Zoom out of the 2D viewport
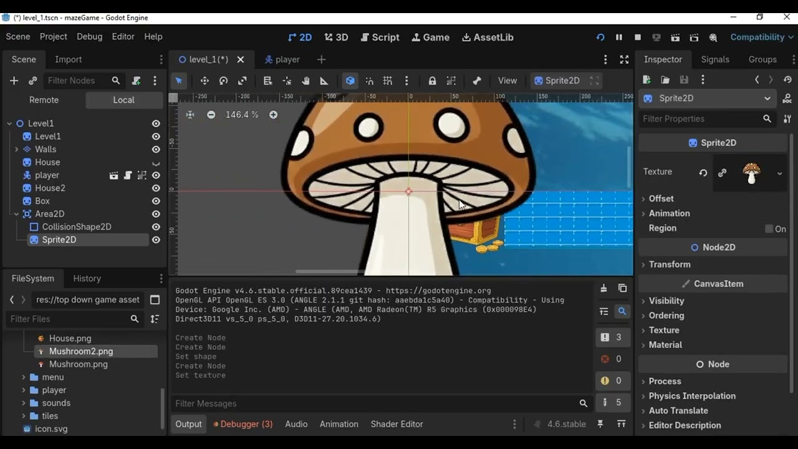The height and width of the screenshot is (449, 798). [211, 115]
